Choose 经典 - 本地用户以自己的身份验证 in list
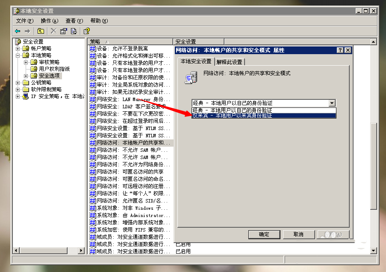 [x=264, y=110]
